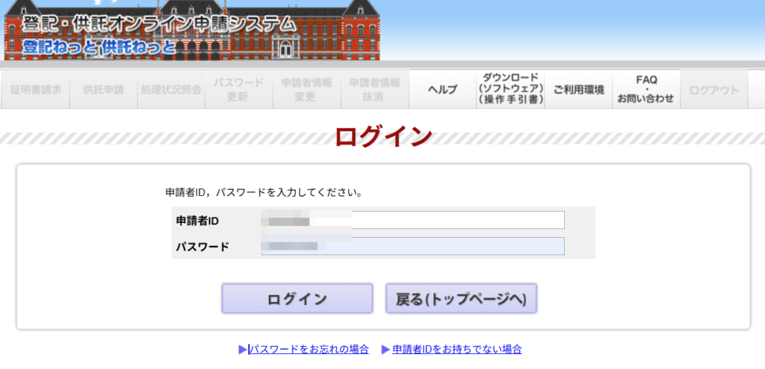The image size is (765, 369).
Task: Click the 戻る(トップページへ) button
Action: 461,299
